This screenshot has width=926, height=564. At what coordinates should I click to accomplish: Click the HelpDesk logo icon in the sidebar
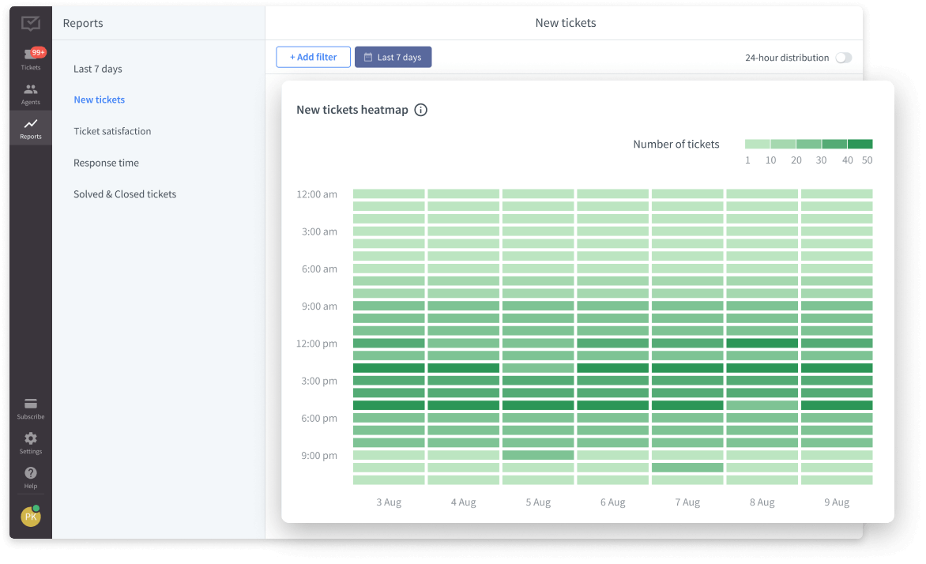(31, 24)
